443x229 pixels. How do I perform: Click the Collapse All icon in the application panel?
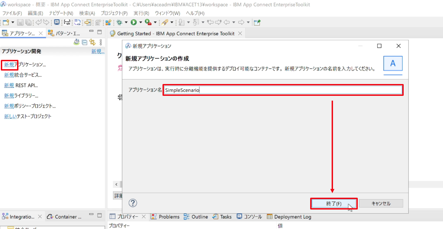click(85, 42)
